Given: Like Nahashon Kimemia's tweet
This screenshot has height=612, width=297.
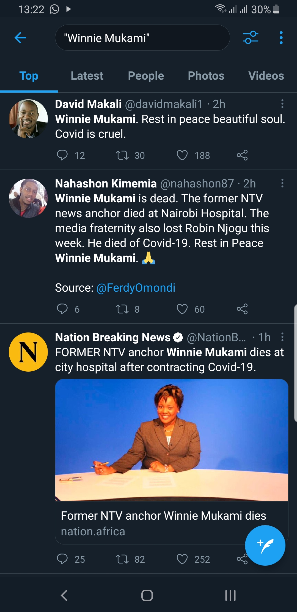Looking at the screenshot, I should [182, 309].
